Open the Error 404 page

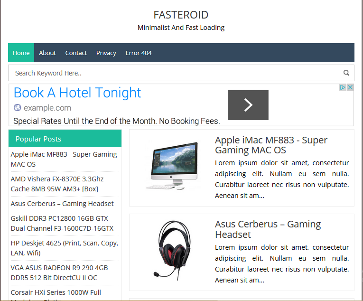(x=139, y=53)
